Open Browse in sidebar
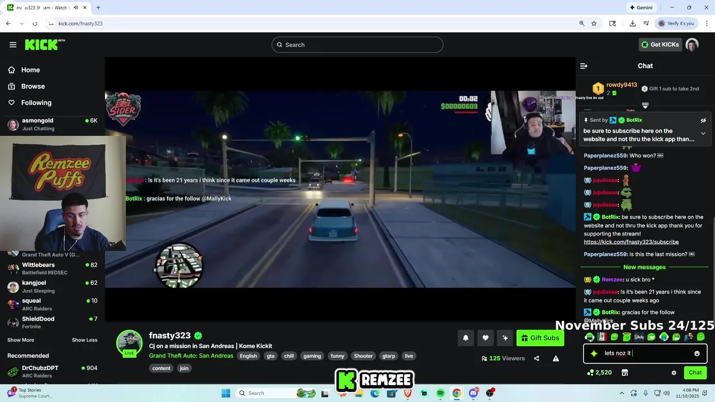Image resolution: width=715 pixels, height=402 pixels. pos(33,87)
